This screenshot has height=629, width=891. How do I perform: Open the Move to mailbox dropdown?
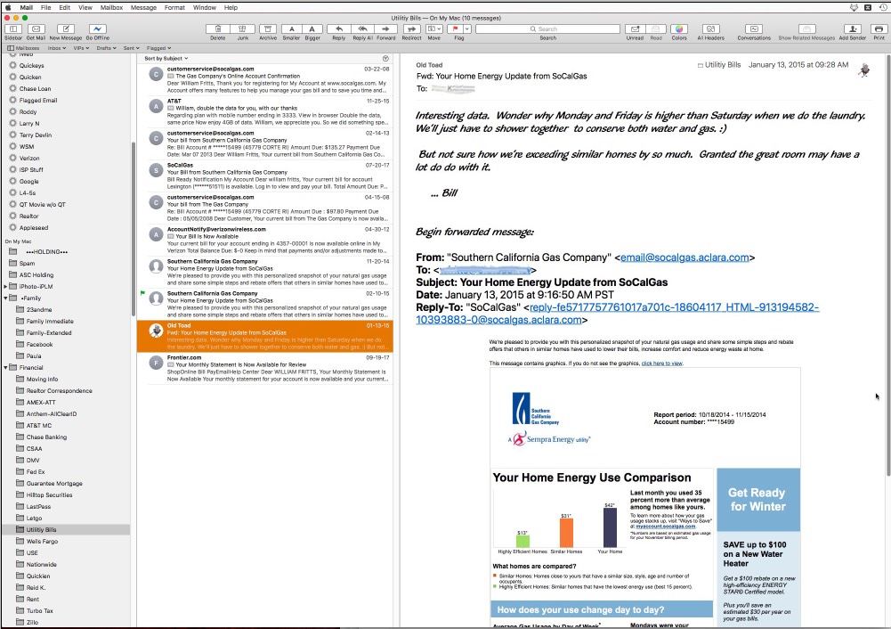click(434, 29)
